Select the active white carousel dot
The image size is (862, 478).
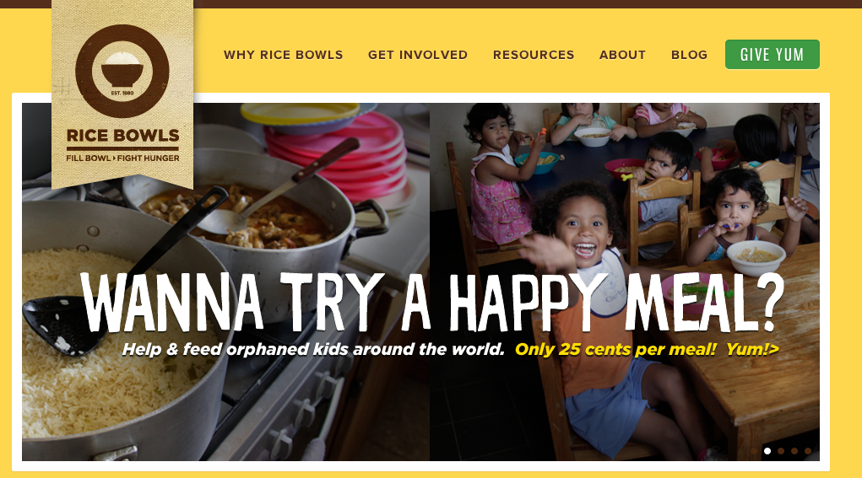(767, 451)
